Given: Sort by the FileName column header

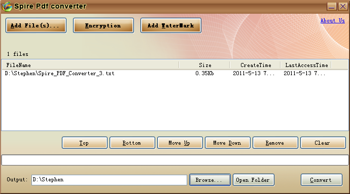Looking at the screenshot, I should (x=90, y=65).
